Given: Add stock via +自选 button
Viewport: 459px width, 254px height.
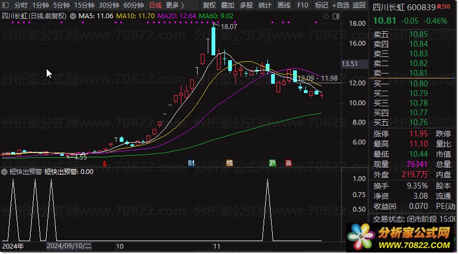Looking at the screenshot, I should tap(341, 5).
